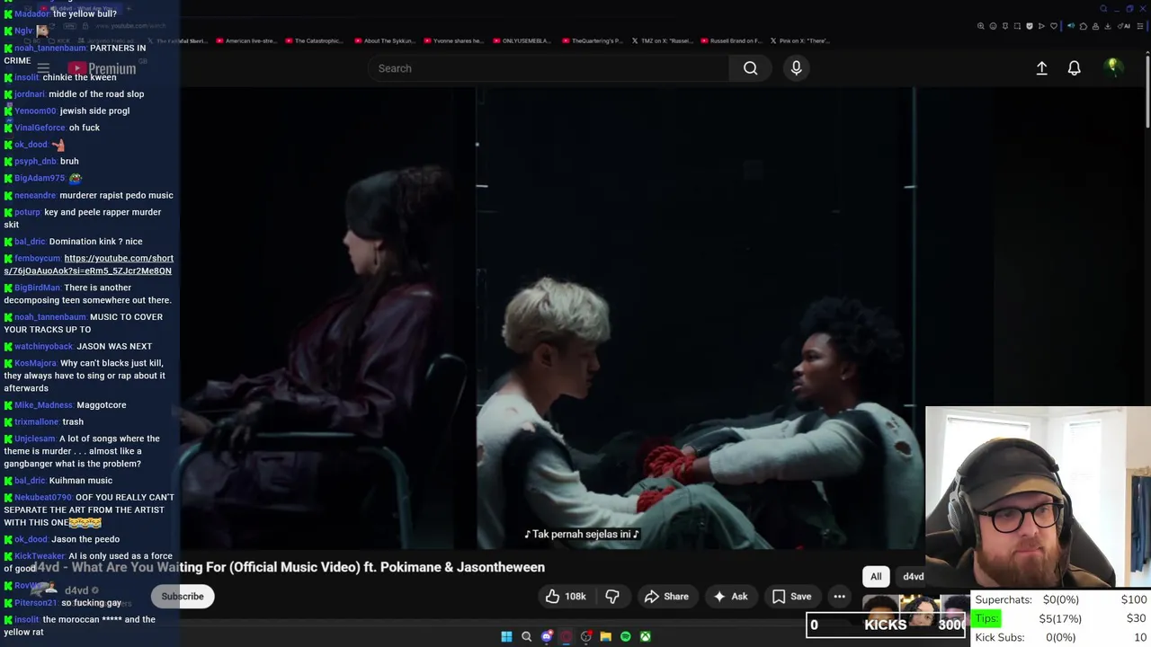Click chat username BigBirdMan
This screenshot has height=647, width=1151.
pyautogui.click(x=37, y=288)
